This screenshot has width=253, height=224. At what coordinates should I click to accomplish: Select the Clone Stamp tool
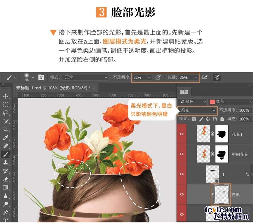coord(5,163)
